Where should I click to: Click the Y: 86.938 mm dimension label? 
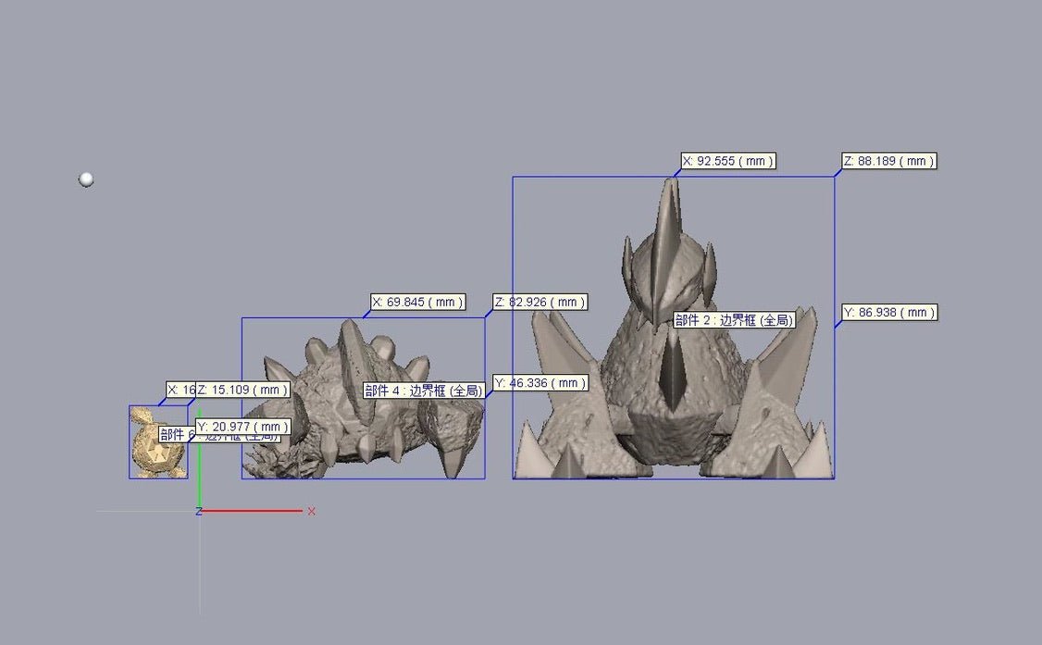889,313
